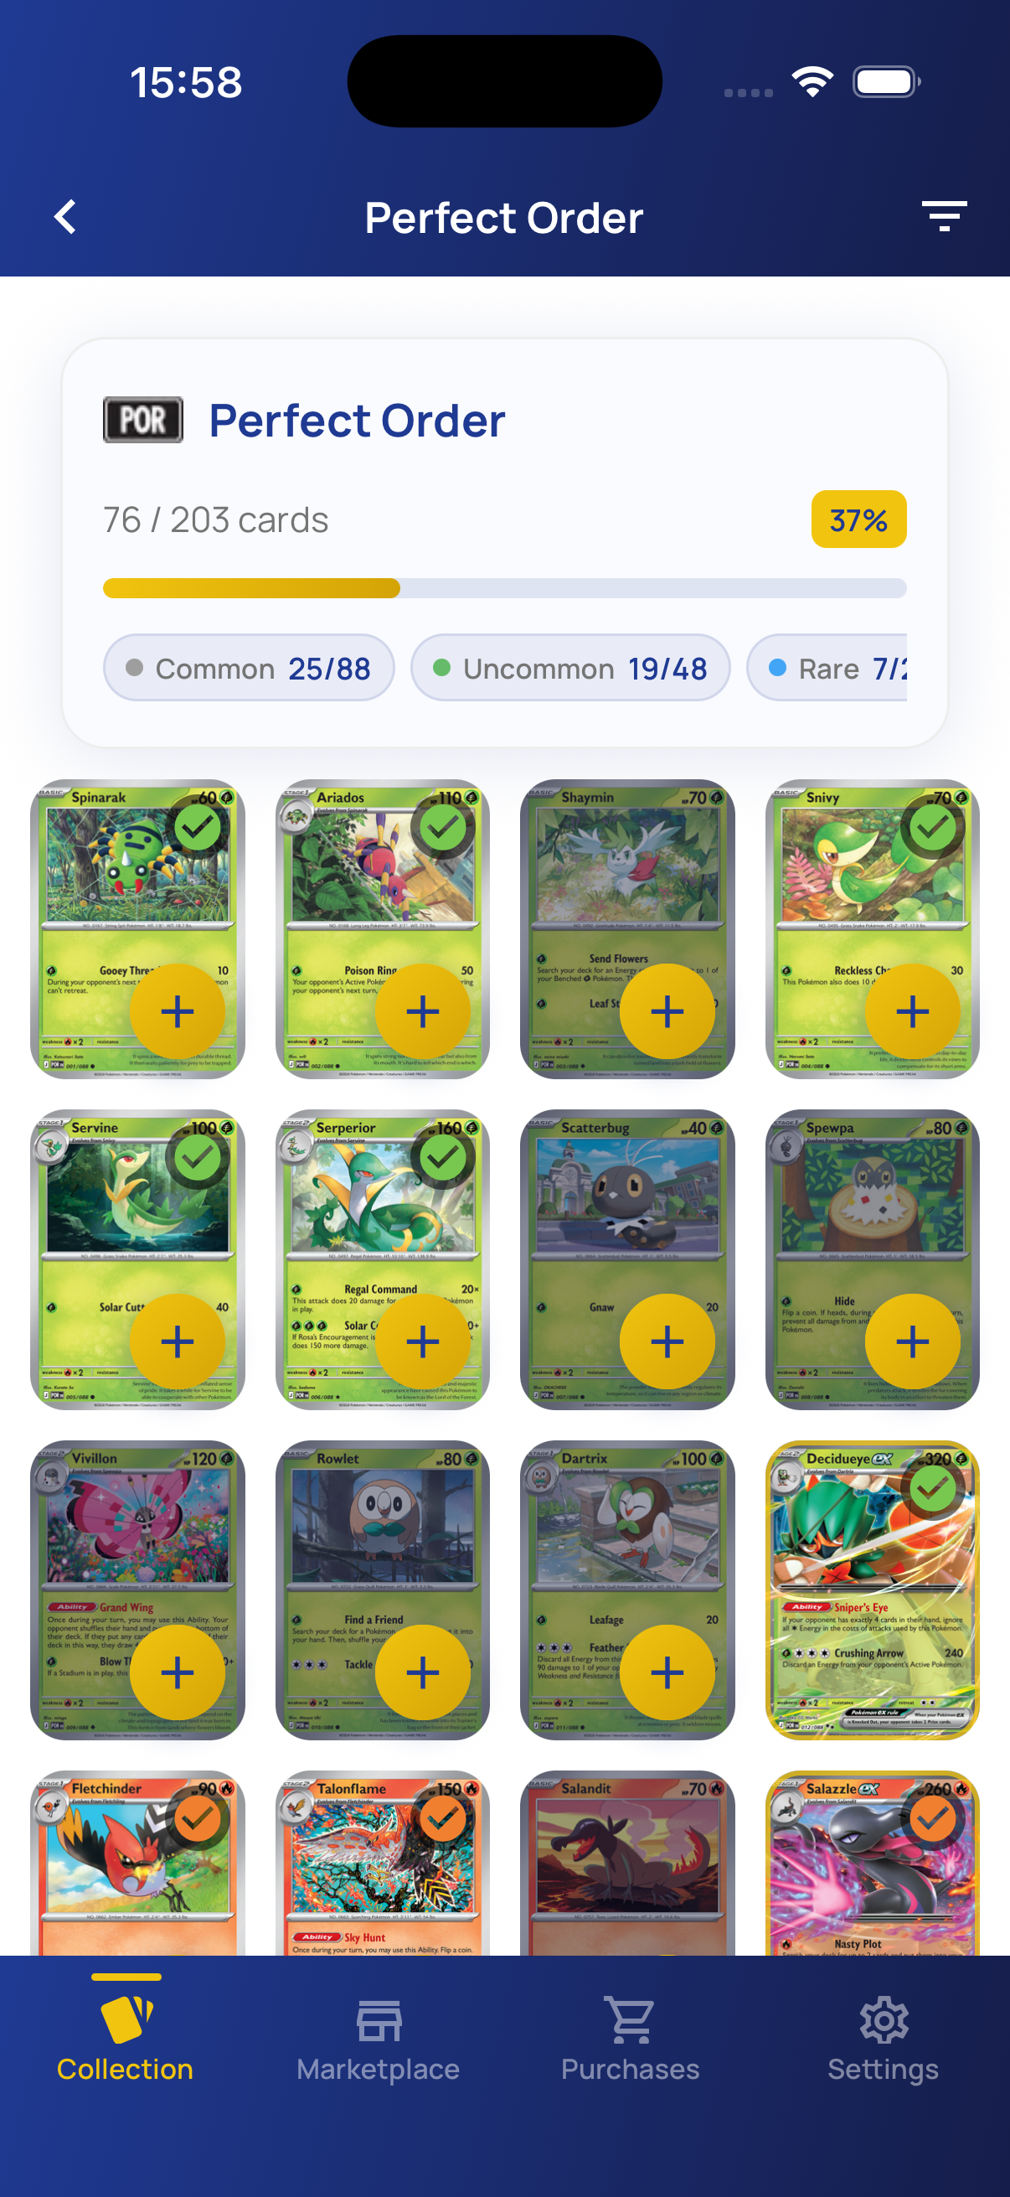Toggle owned checkmark on Snivy card
The image size is (1010, 2197).
point(933,827)
